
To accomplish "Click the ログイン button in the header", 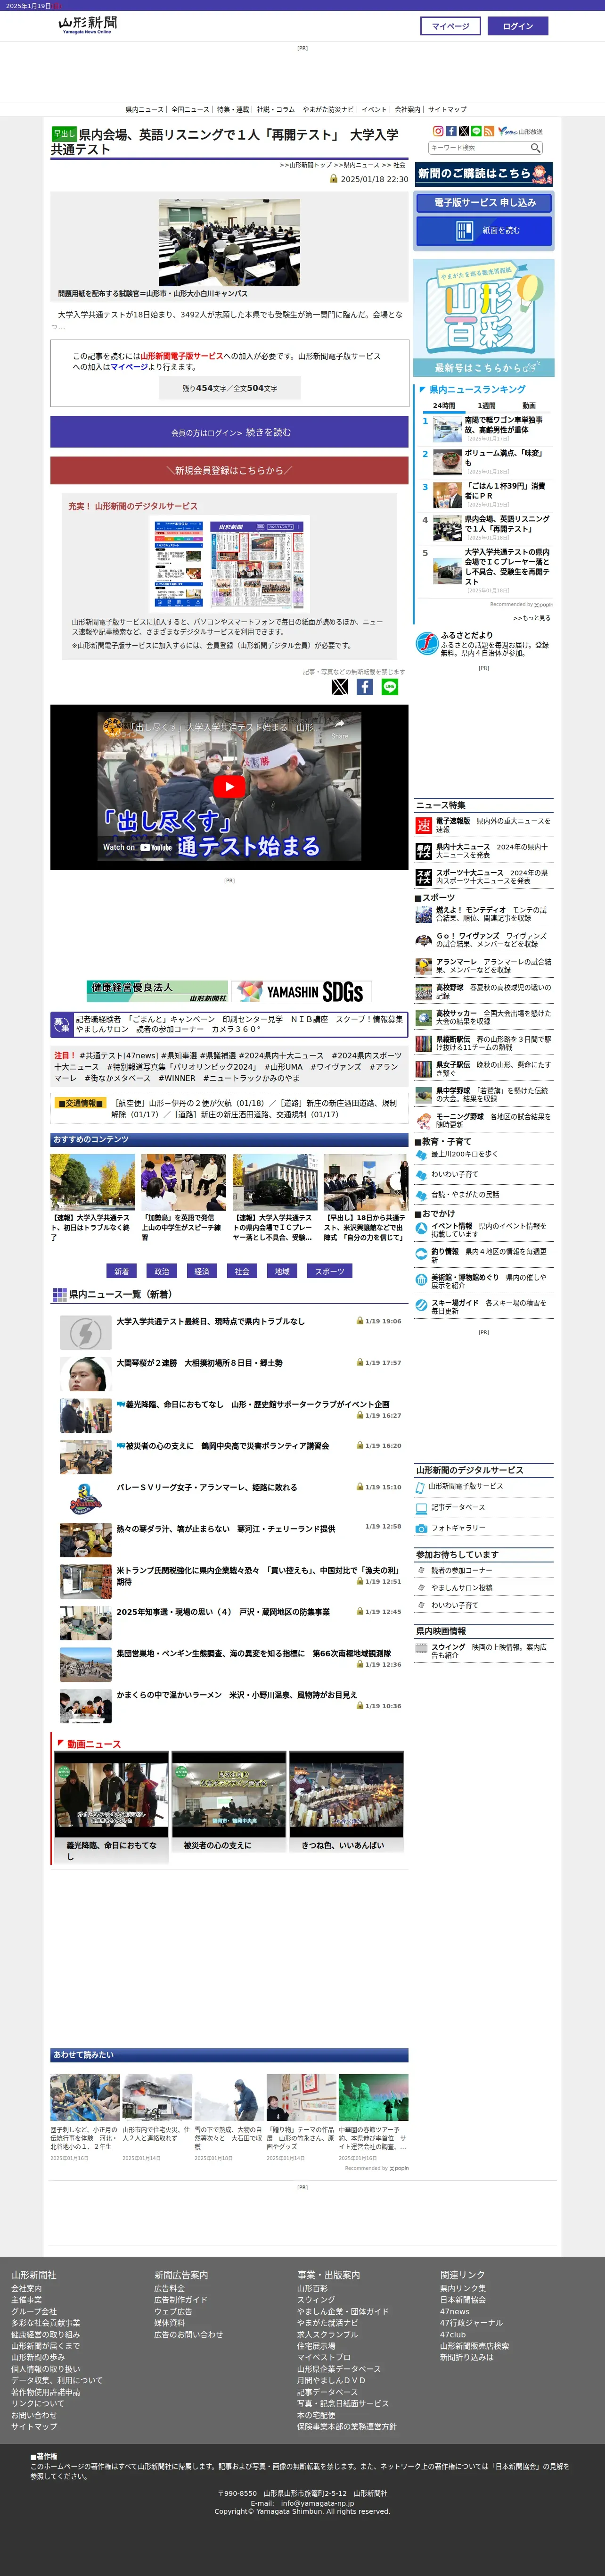I will (x=517, y=26).
